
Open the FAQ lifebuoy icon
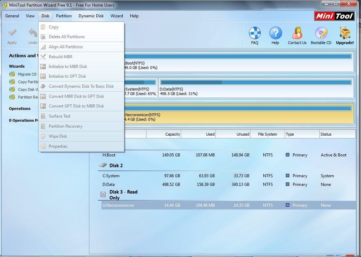click(255, 33)
